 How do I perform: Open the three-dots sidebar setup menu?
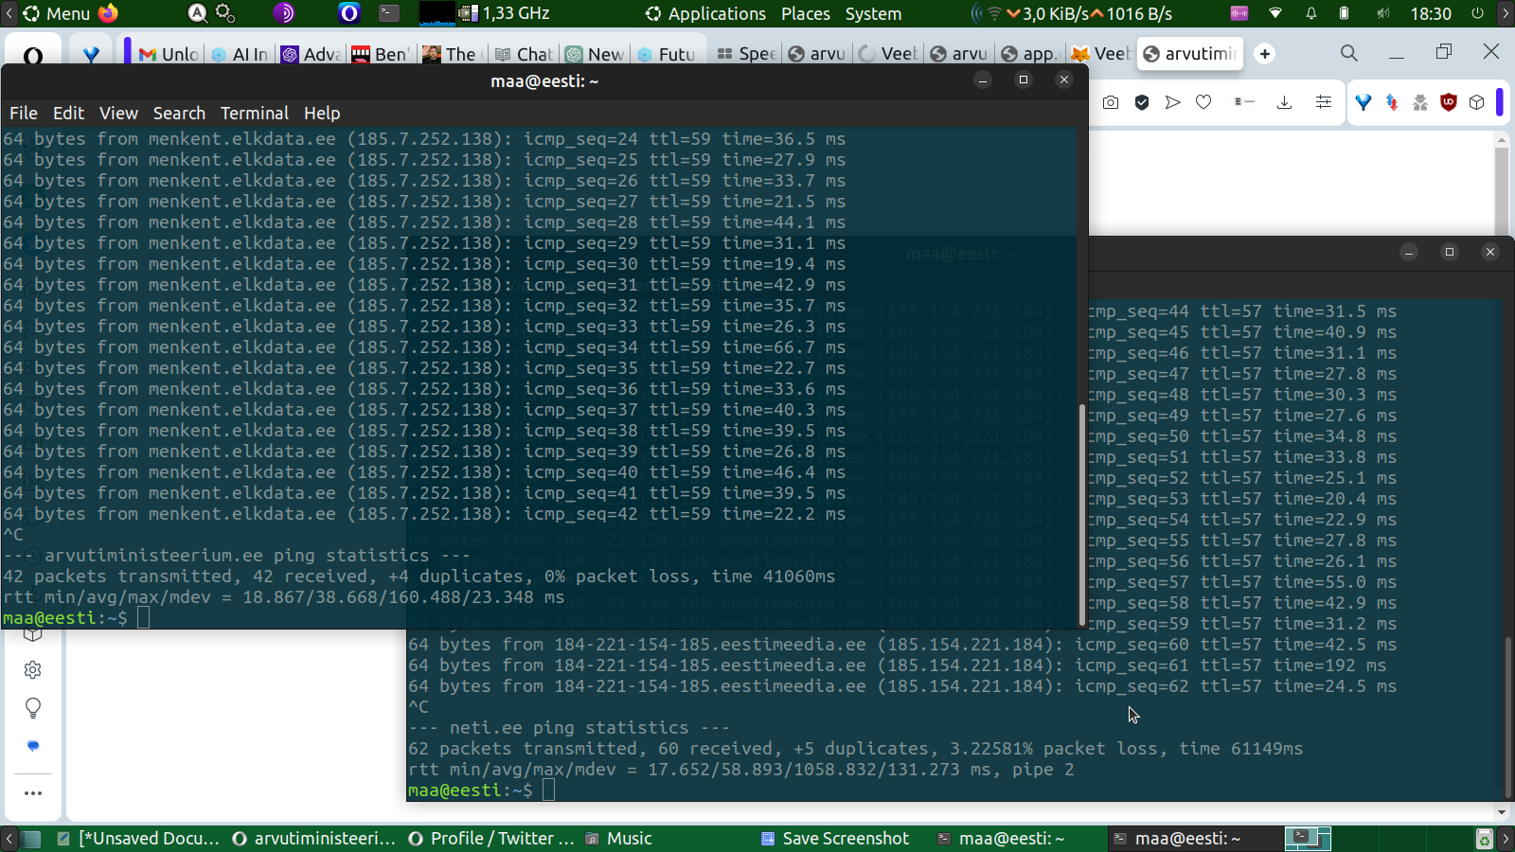tap(33, 793)
